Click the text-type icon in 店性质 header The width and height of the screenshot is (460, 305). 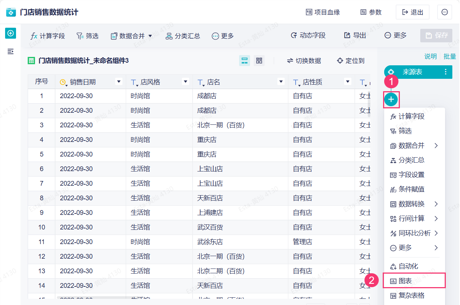(297, 82)
